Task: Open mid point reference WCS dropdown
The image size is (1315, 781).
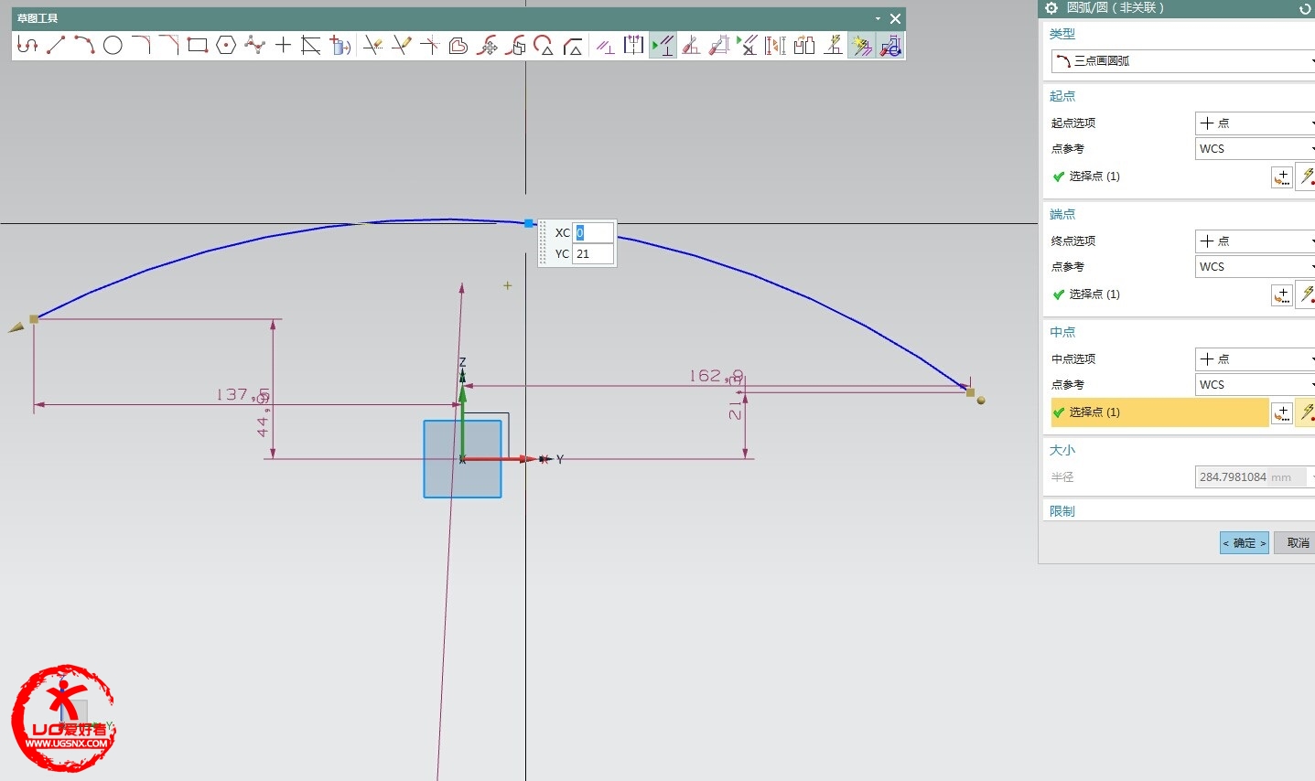Action: [1255, 384]
